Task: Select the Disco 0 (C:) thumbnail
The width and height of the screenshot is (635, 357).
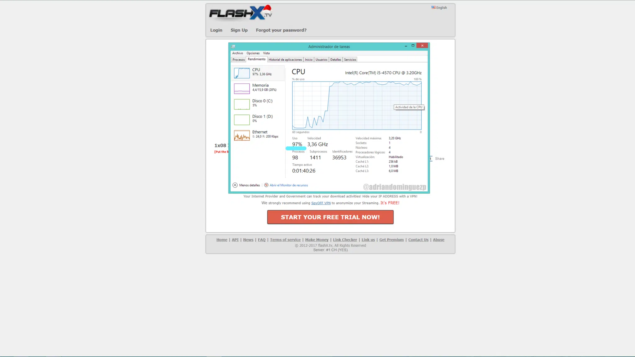Action: pyautogui.click(x=242, y=104)
